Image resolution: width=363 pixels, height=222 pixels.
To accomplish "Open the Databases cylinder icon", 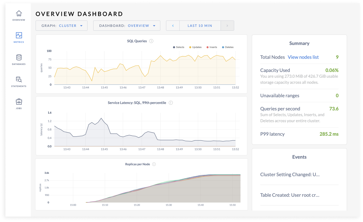I will coord(19,58).
